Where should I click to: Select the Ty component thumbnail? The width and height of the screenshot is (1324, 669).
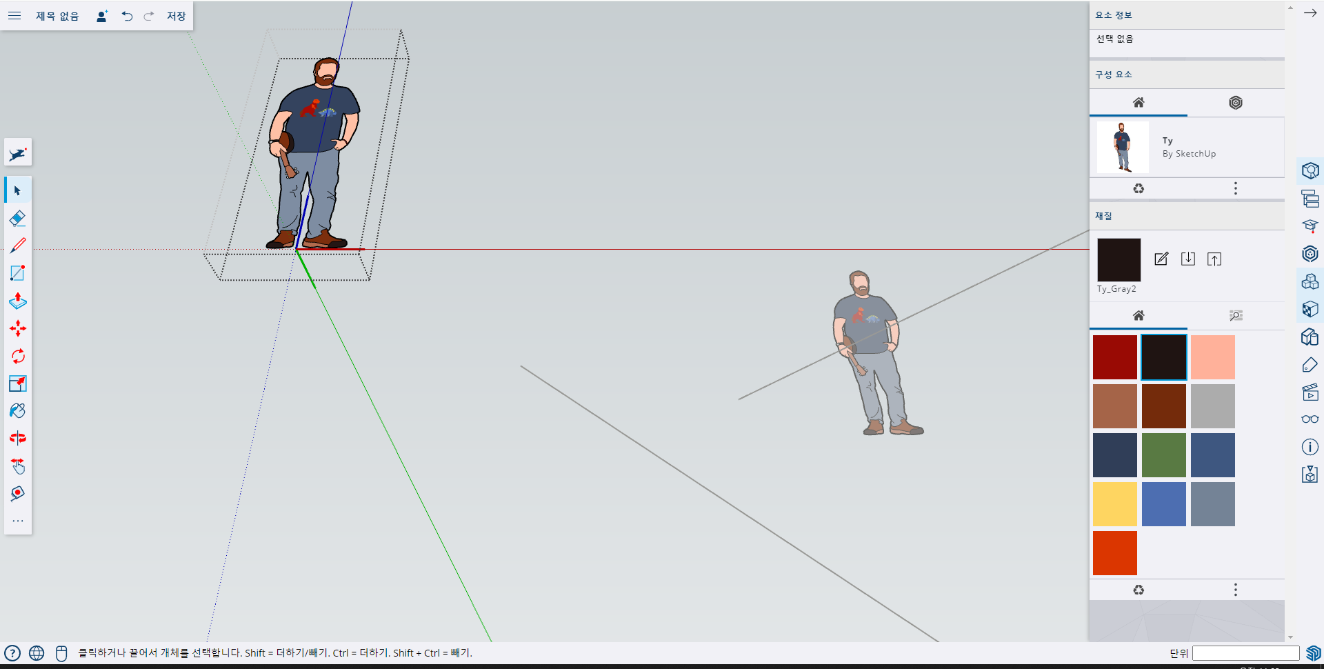pyautogui.click(x=1123, y=148)
